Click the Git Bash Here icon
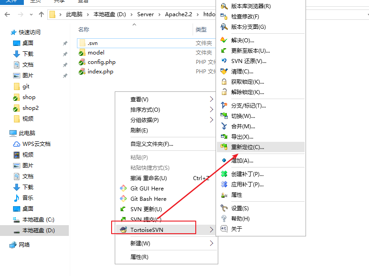 click(x=123, y=199)
